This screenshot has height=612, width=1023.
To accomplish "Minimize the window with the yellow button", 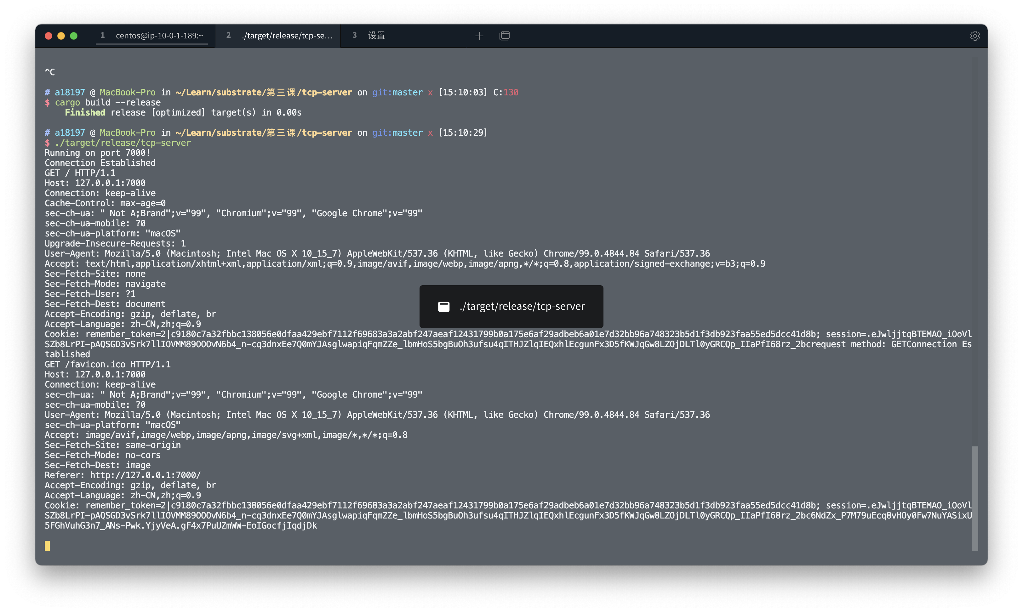I will tap(61, 36).
